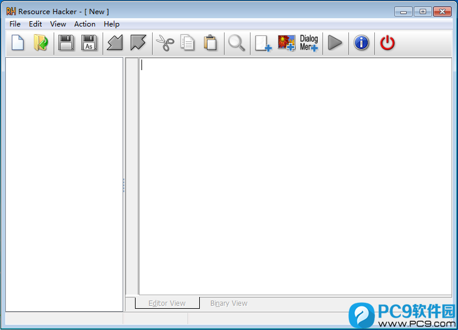
Task: Minimize the Resource Hacker window
Action: pyautogui.click(x=403, y=12)
